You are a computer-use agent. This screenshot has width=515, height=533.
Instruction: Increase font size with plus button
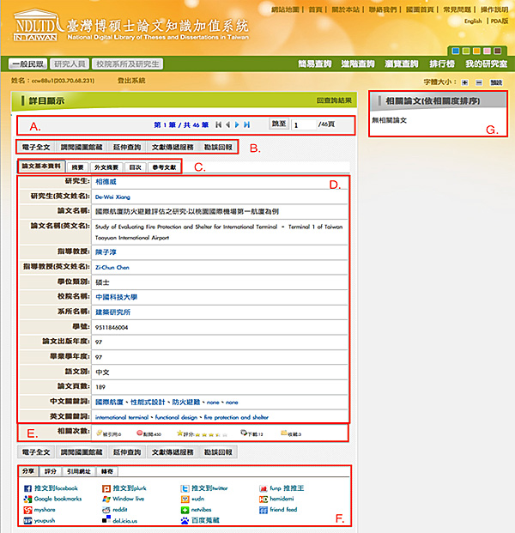click(465, 82)
